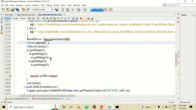This screenshot has width=196, height=110.
Task: Open the Debug menu
Action: 49,5
